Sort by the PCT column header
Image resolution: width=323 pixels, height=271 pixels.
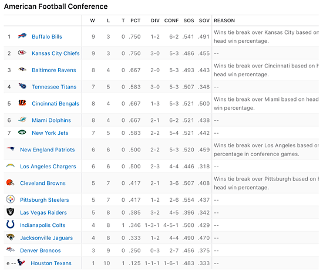[135, 21]
